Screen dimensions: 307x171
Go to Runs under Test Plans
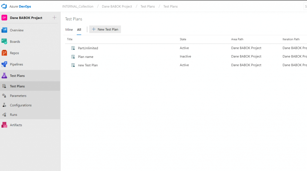click(x=13, y=115)
